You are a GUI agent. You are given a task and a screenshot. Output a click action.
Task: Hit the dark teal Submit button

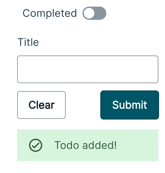130,105
